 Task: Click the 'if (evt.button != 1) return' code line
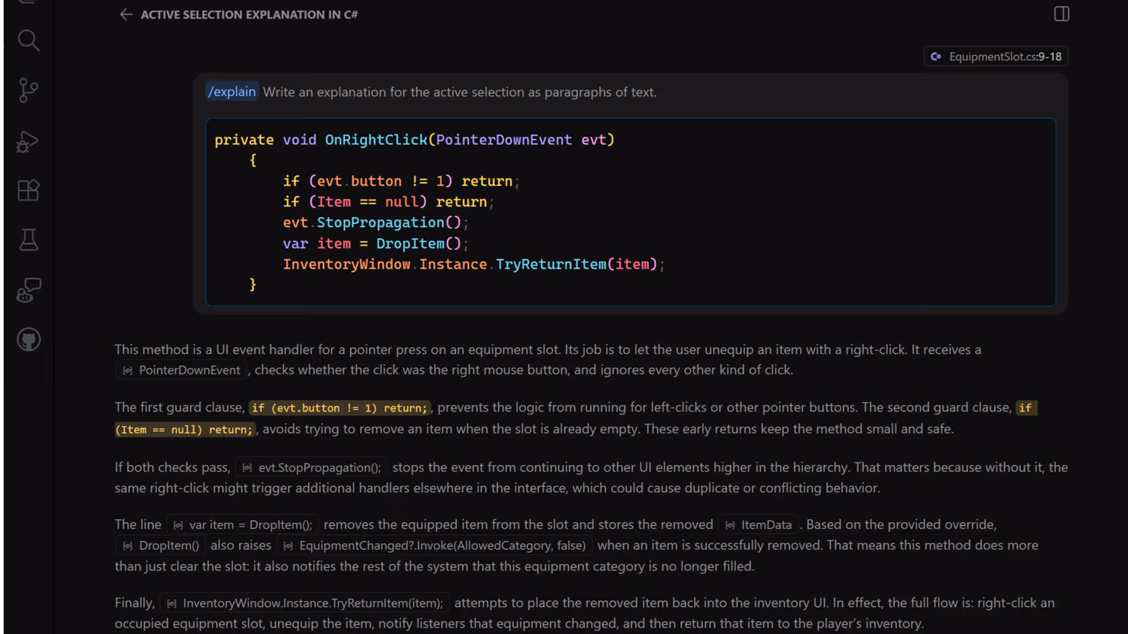click(x=400, y=181)
